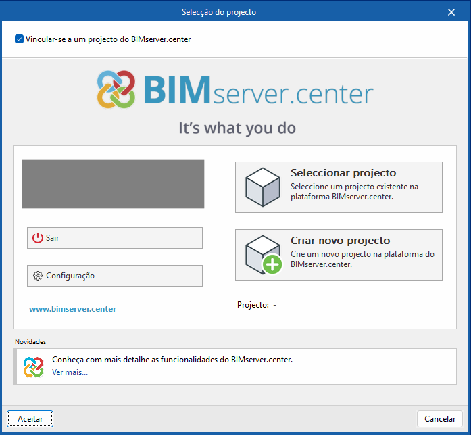The image size is (471, 436).
Task: Dismiss dialog with Cancelar
Action: click(440, 419)
